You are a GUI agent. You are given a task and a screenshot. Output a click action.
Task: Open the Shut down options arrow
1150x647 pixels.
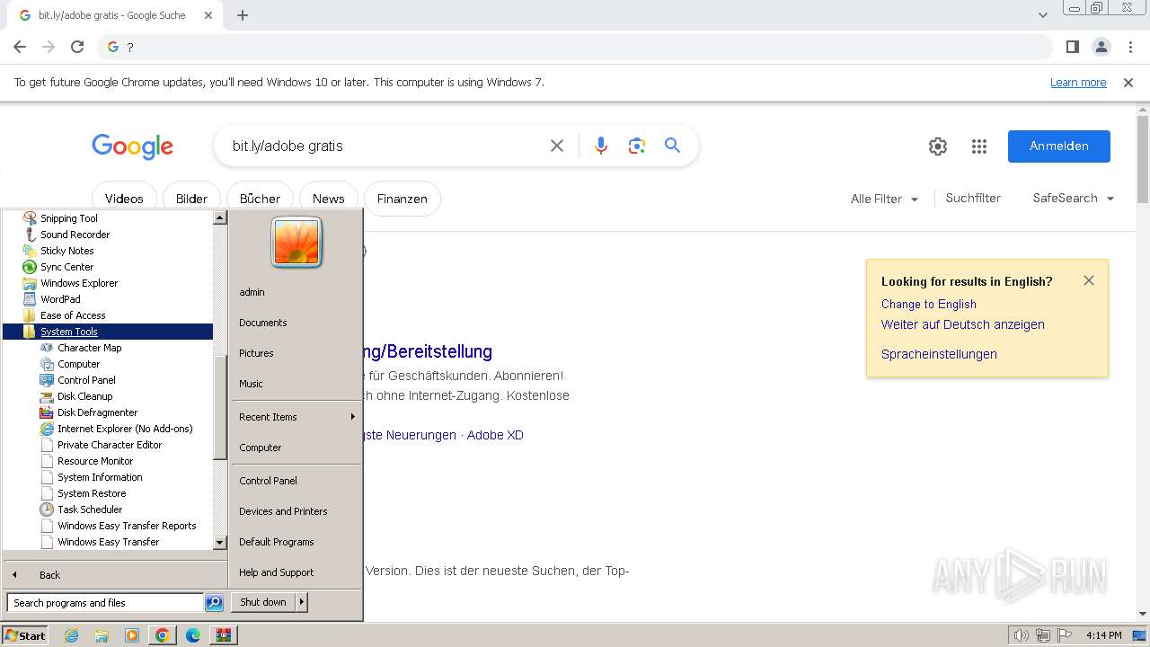302,602
